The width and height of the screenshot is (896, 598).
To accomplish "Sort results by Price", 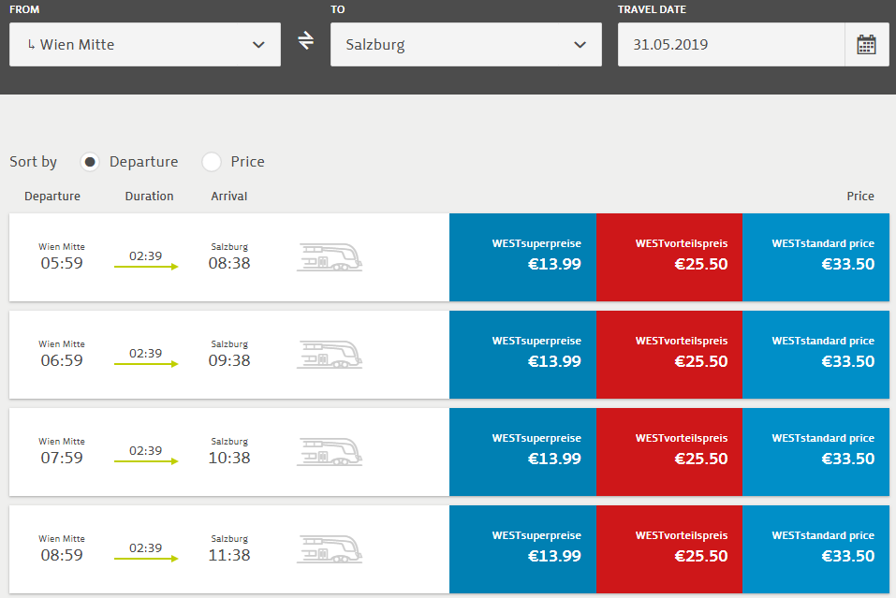I will (x=212, y=162).
